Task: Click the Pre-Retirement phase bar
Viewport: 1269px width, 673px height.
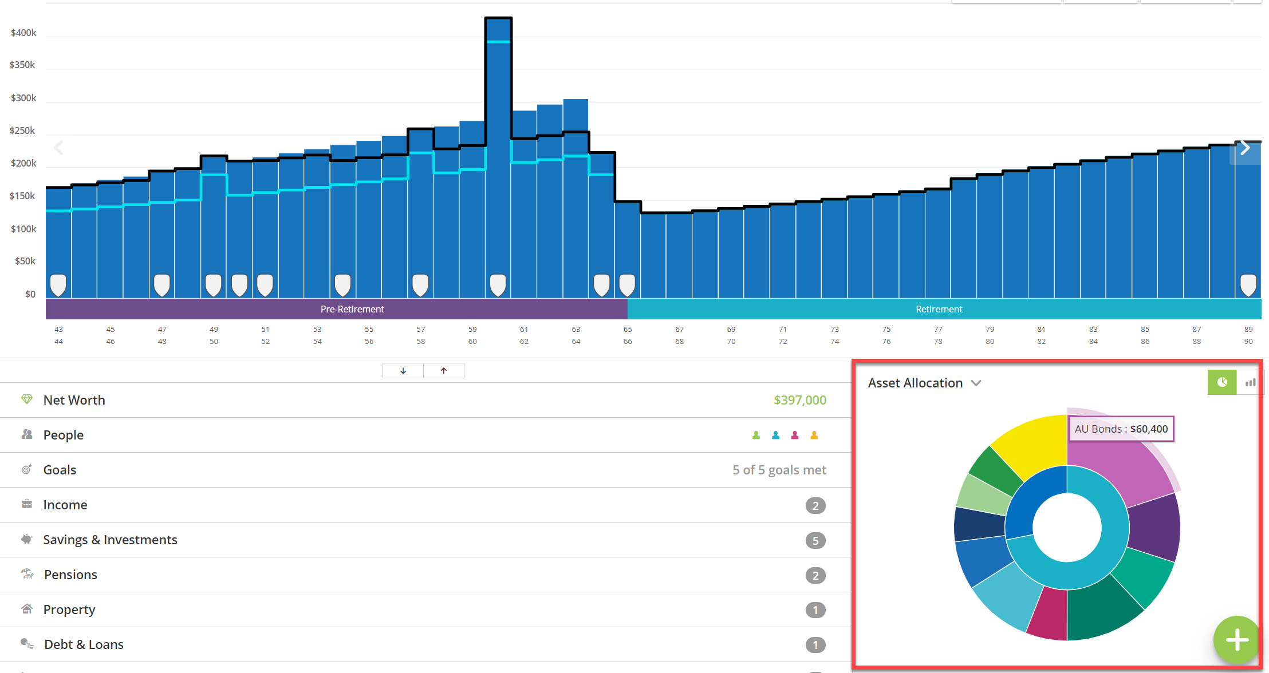Action: 337,309
